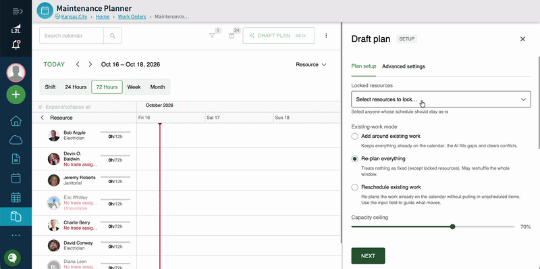Click the L2L logo
Viewport: 540px width, 269px height.
pos(16,28)
